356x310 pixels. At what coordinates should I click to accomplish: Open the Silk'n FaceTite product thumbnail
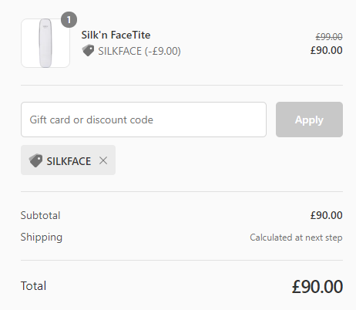45,43
